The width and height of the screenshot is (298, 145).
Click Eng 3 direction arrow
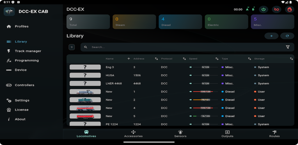[x=190, y=67]
